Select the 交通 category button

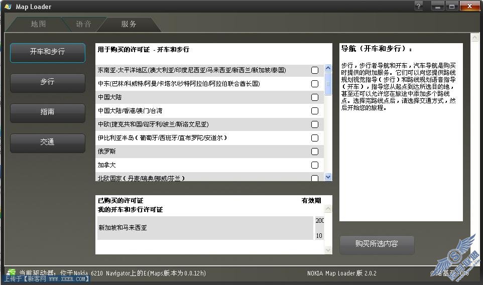(47, 143)
